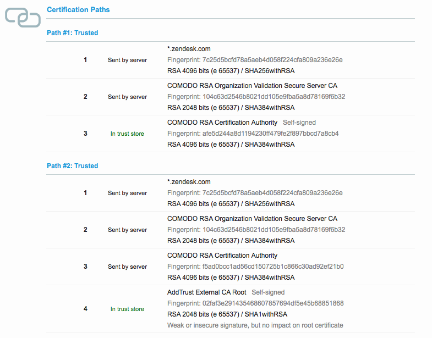The height and width of the screenshot is (338, 432).
Task: Select *.zendesk.com in Path #2
Action: (x=189, y=182)
